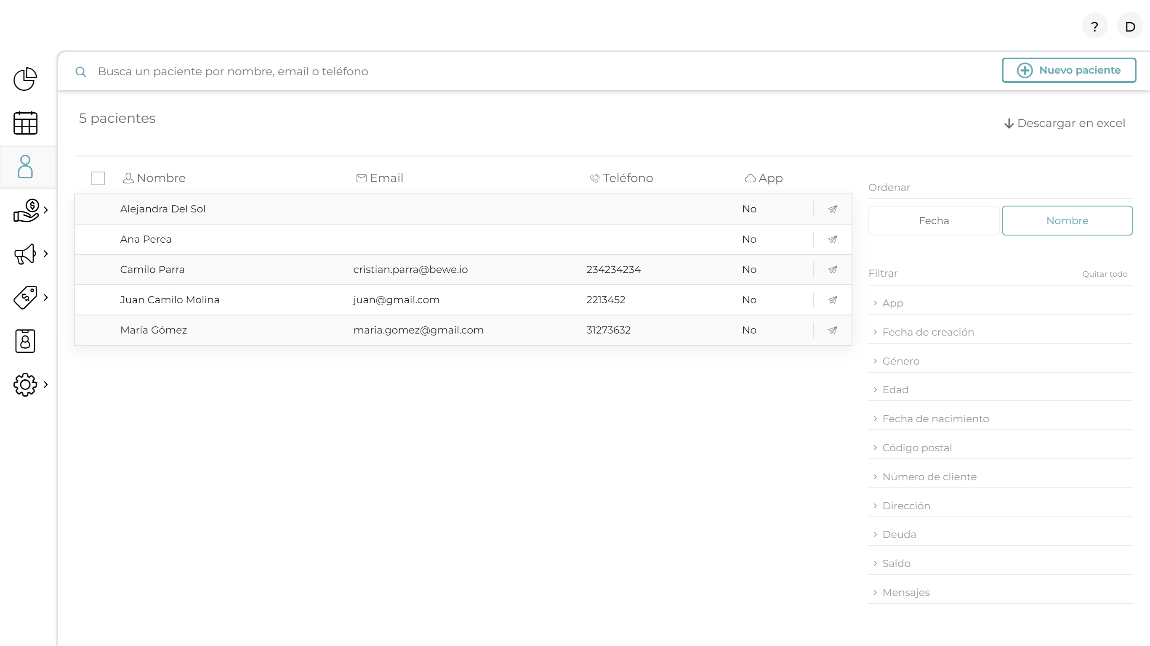
Task: Sort patients by Fecha
Action: pos(934,220)
